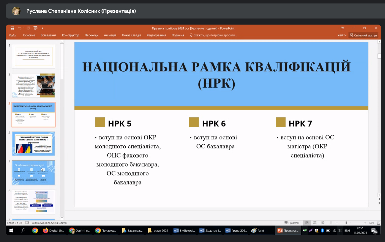The height and width of the screenshot is (242, 385).
Task: Open the Переходи tab
Action: point(92,35)
